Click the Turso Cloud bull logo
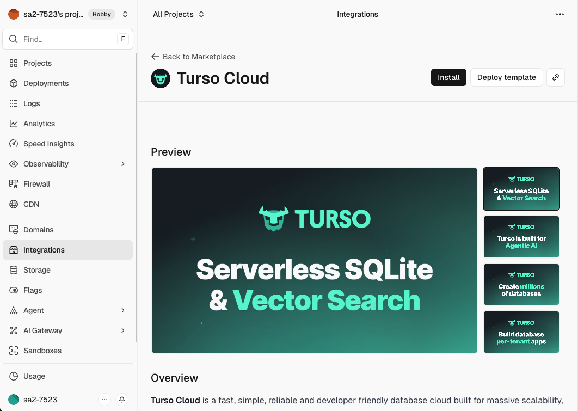Image resolution: width=578 pixels, height=411 pixels. pos(161,78)
